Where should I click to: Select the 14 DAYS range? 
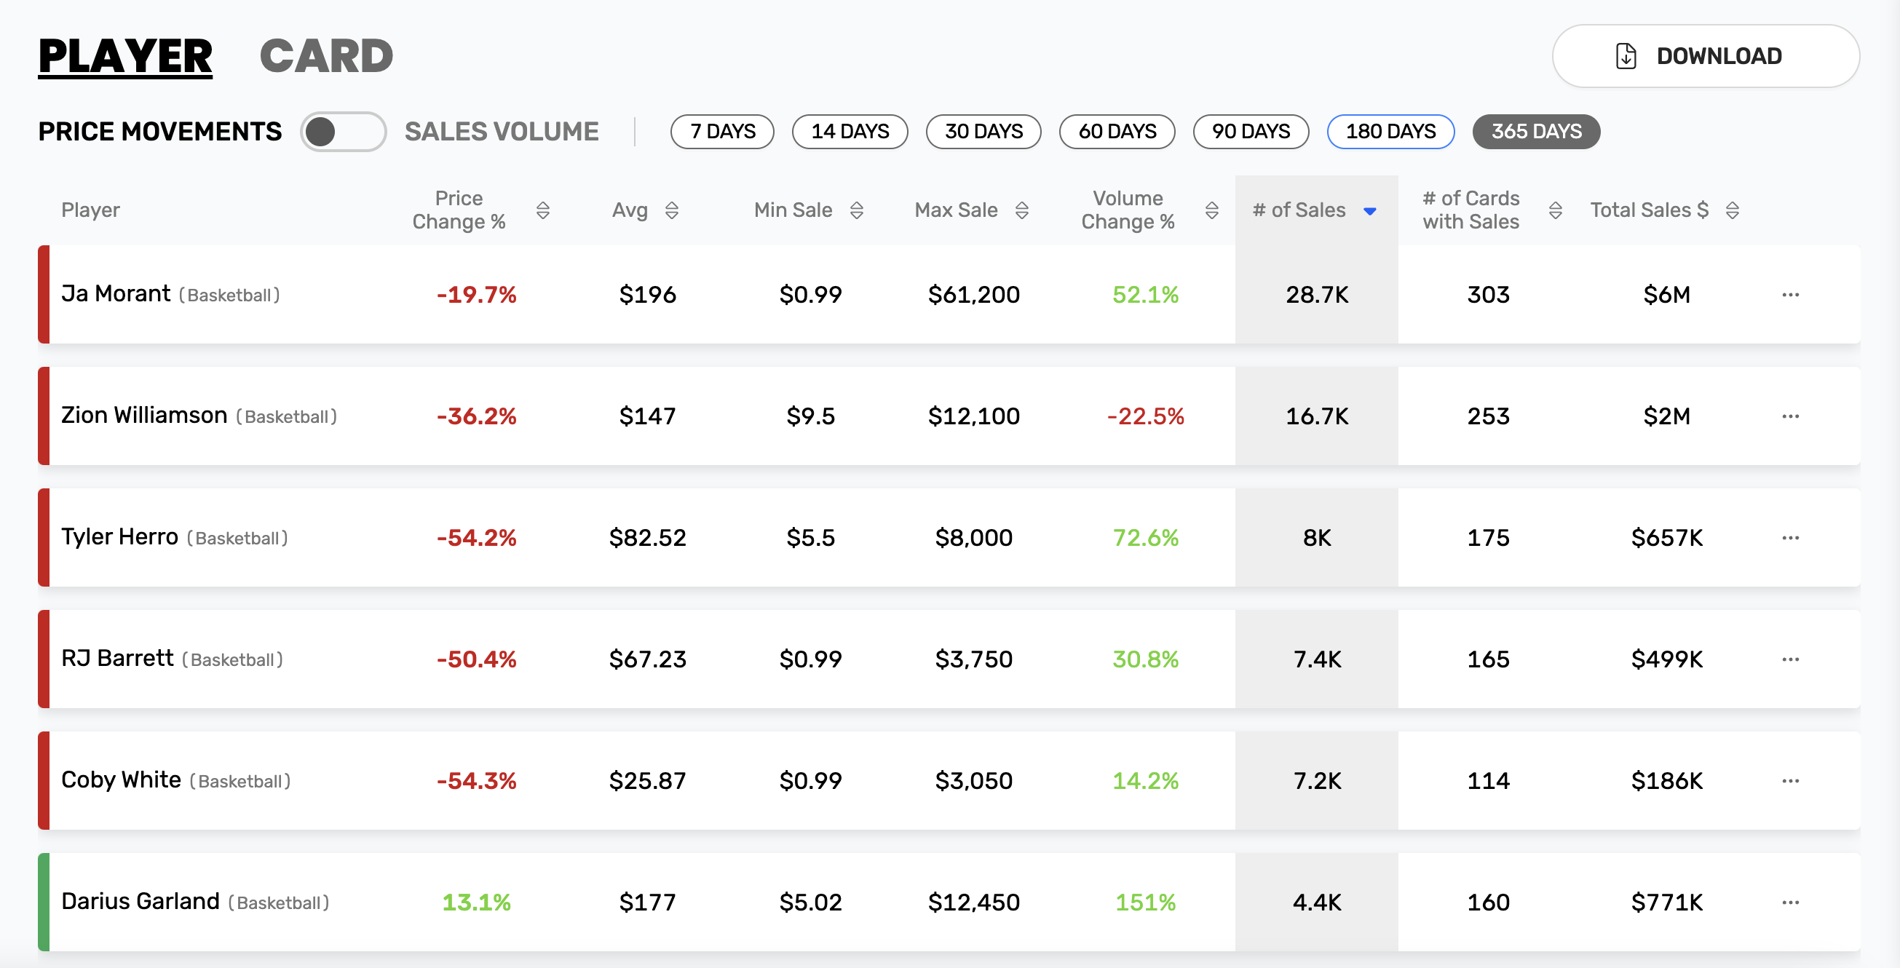850,132
